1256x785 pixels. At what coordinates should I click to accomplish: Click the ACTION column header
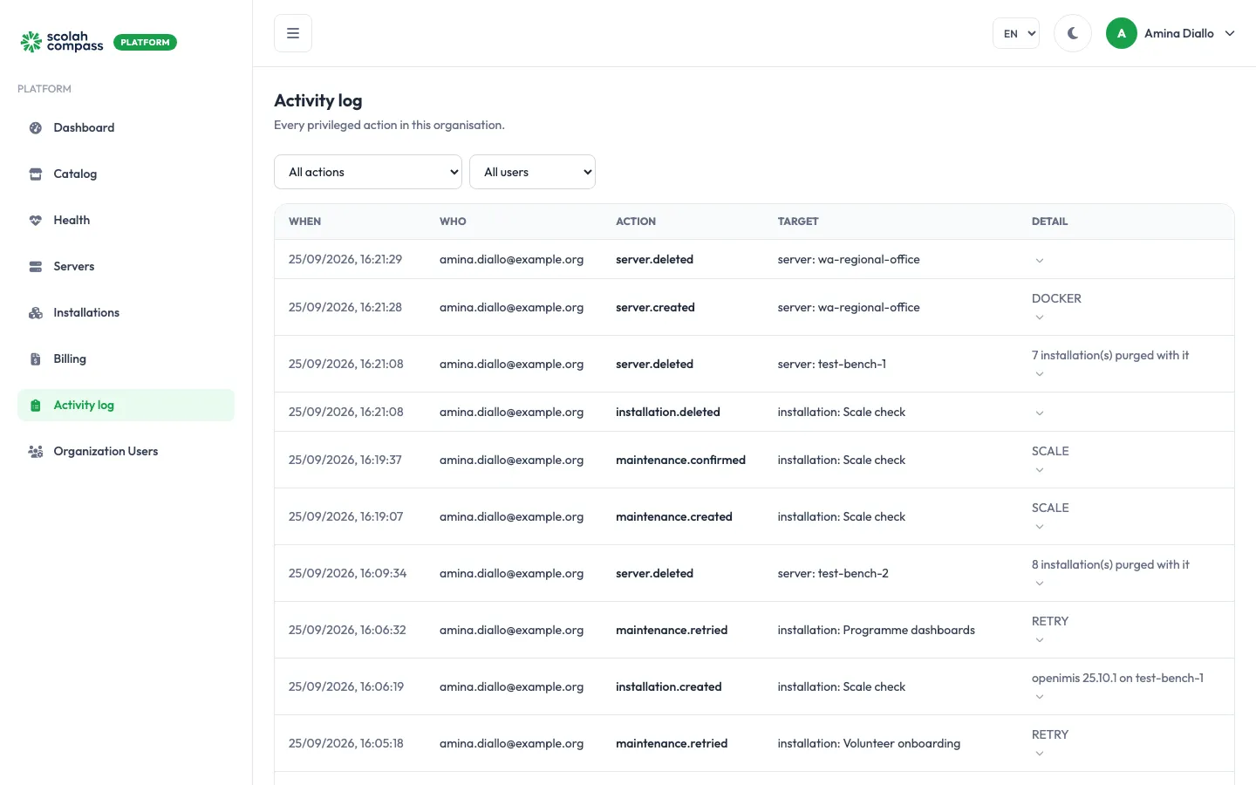(x=636, y=222)
